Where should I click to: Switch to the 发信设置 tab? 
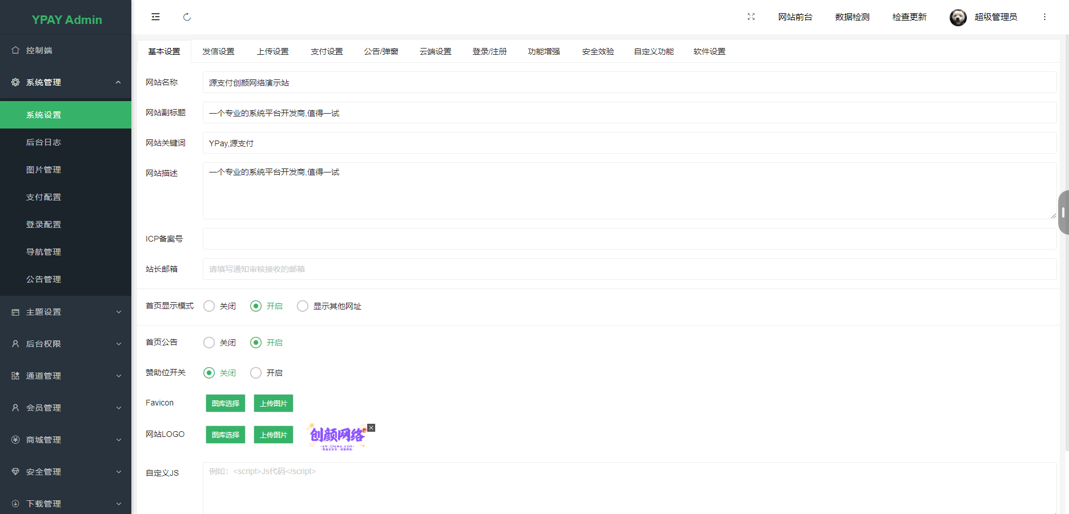click(x=218, y=51)
